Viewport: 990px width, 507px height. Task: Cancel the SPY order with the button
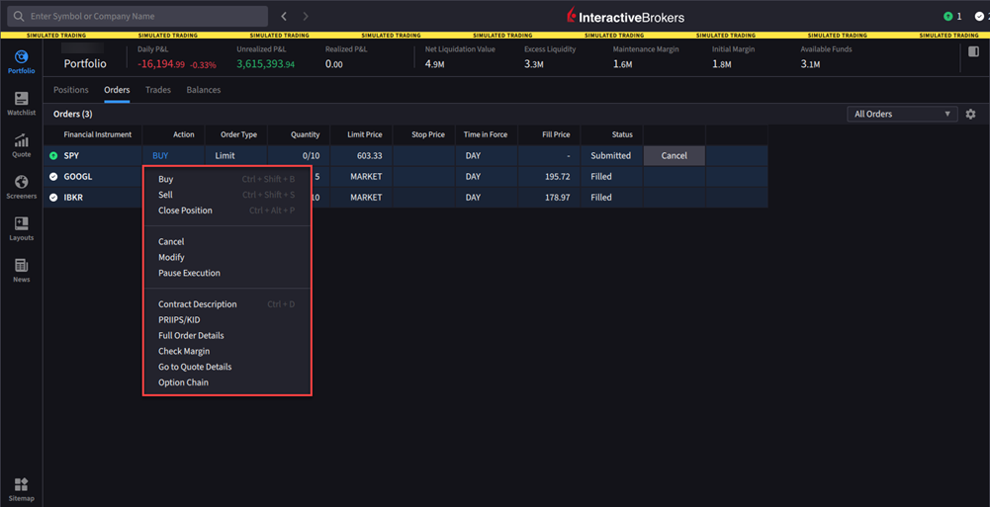(674, 156)
